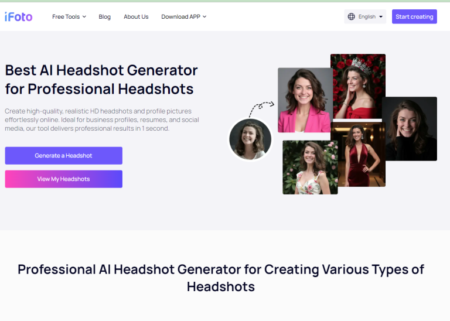
Task: Select the circular original photo thumbnail
Action: point(250,139)
